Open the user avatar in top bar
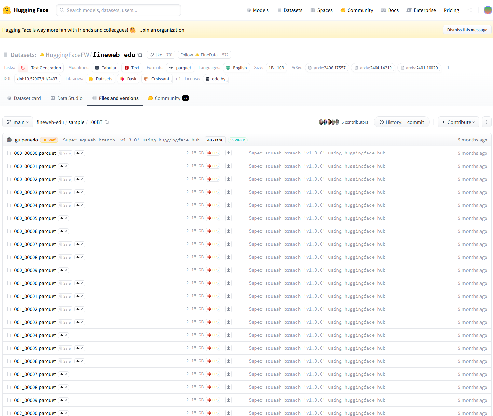This screenshot has width=493, height=416. (487, 10)
